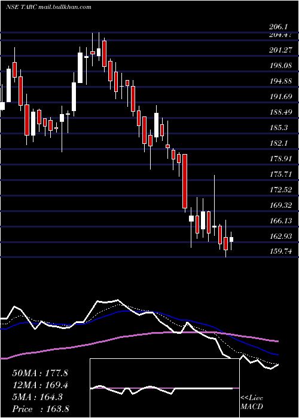Click the MACD inset chart box
Viewport: 299px width, 418px height.
tap(164, 388)
